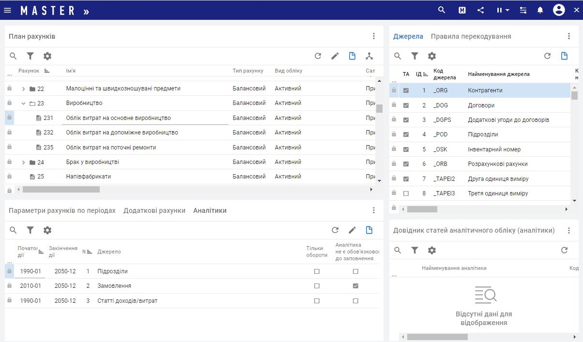This screenshot has height=342, width=583.
Task: Sort by Тип рахунку column header
Action: (248, 71)
